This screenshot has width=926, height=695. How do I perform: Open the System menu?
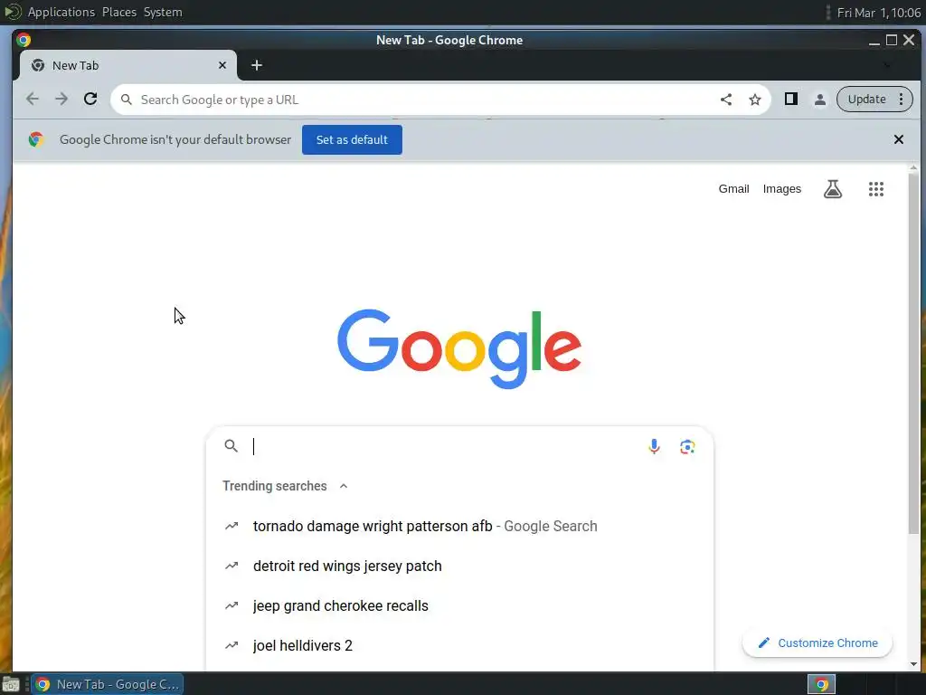click(163, 12)
